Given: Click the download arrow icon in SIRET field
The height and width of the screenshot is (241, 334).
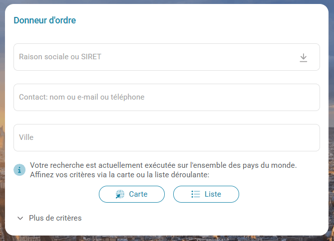Looking at the screenshot, I should coord(303,58).
